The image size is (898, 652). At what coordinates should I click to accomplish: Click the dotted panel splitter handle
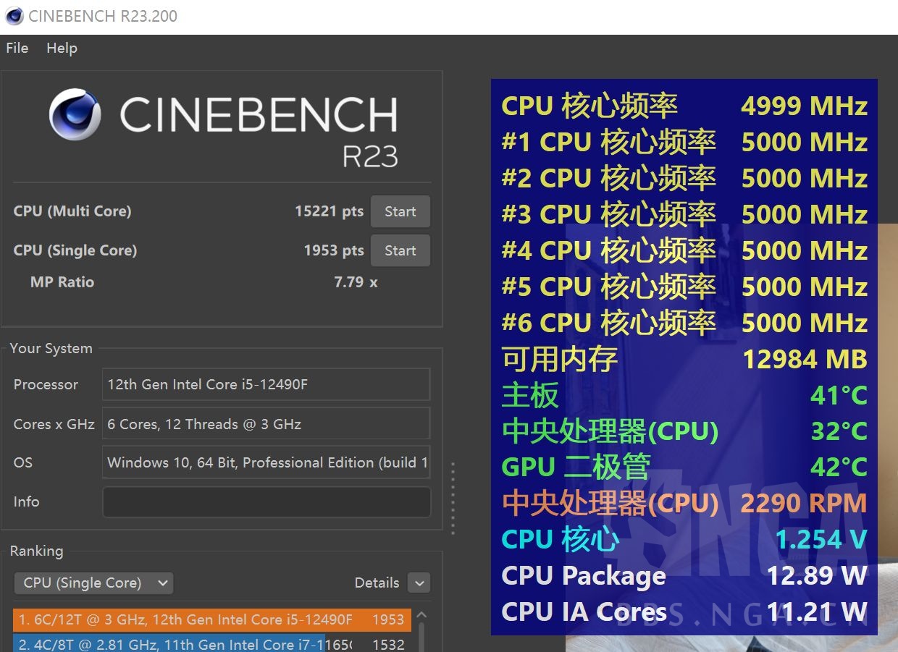(x=453, y=499)
